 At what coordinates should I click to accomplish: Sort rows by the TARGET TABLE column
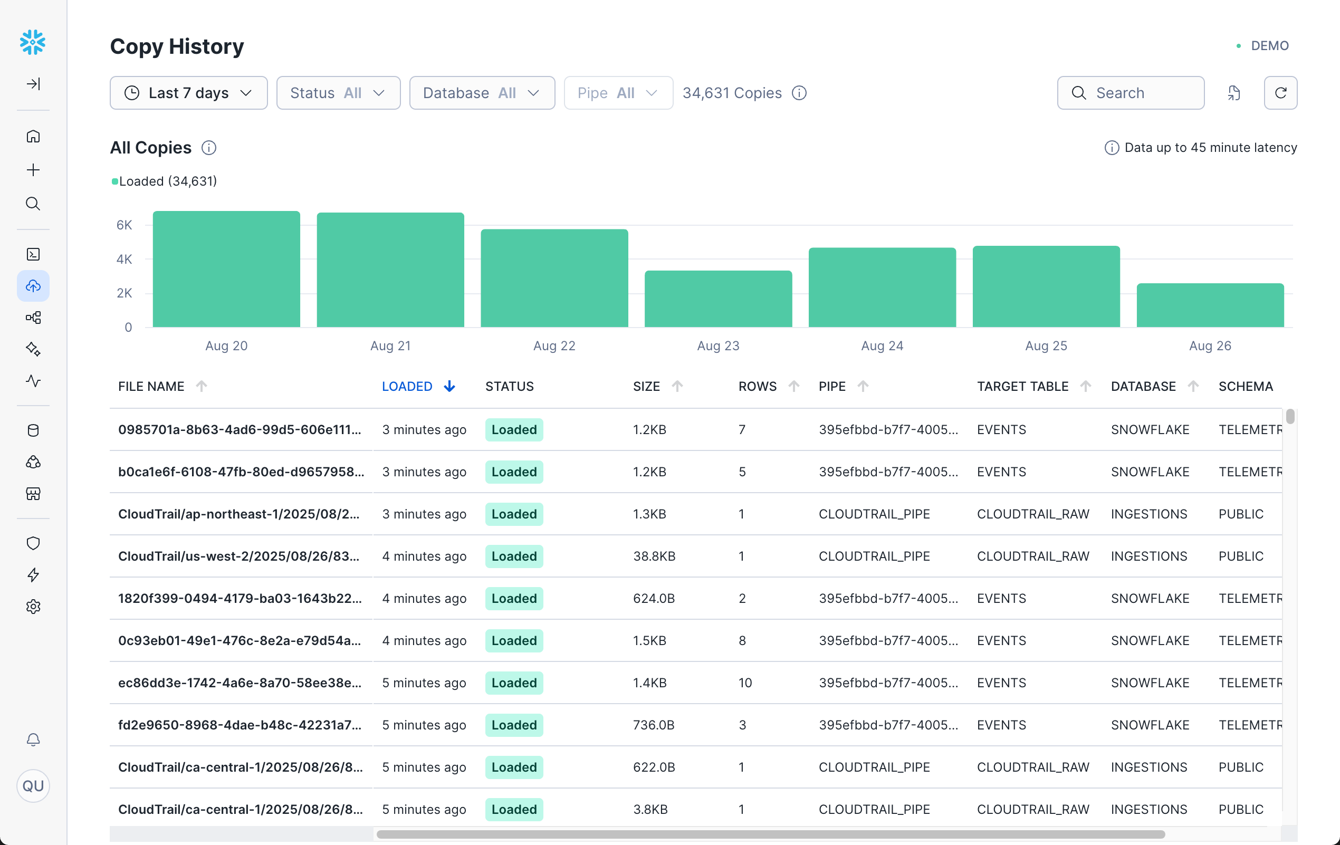point(1085,386)
